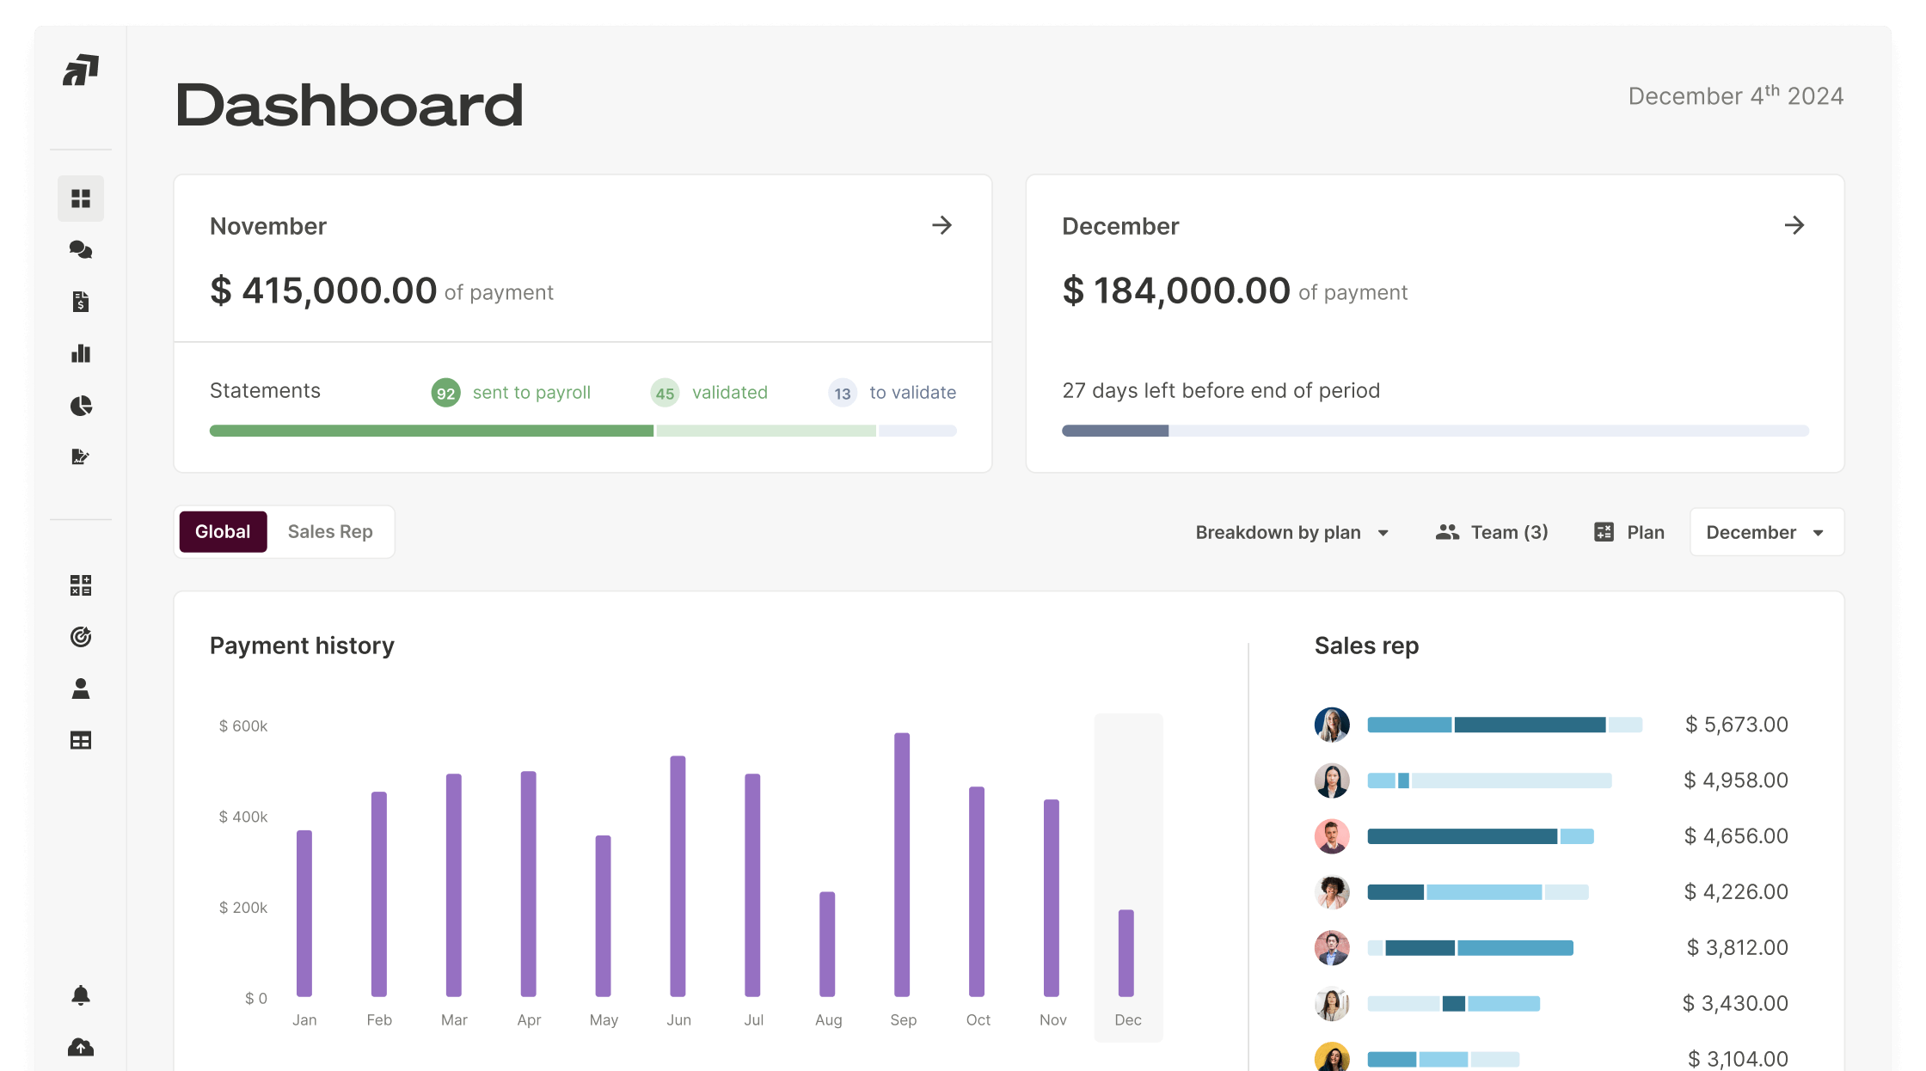This screenshot has width=1926, height=1071.
Task: Open the bar chart reports sidebar icon
Action: coord(81,353)
